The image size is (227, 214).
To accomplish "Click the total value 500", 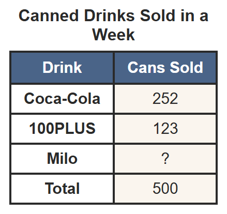I will pyautogui.click(x=165, y=188).
